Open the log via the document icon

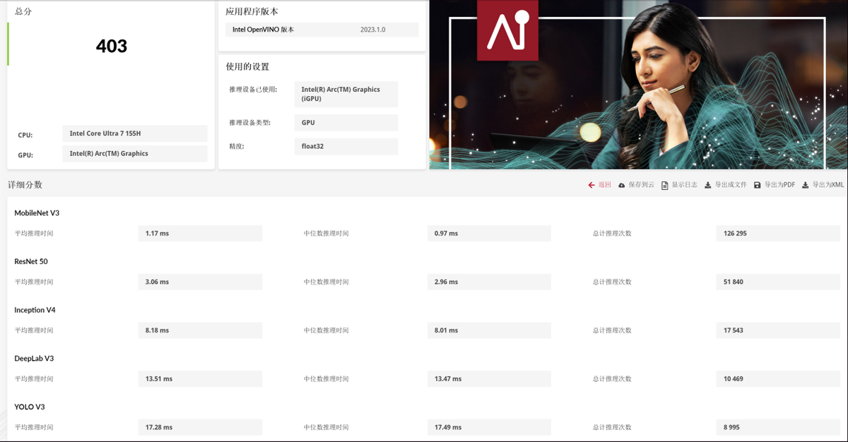pos(665,185)
